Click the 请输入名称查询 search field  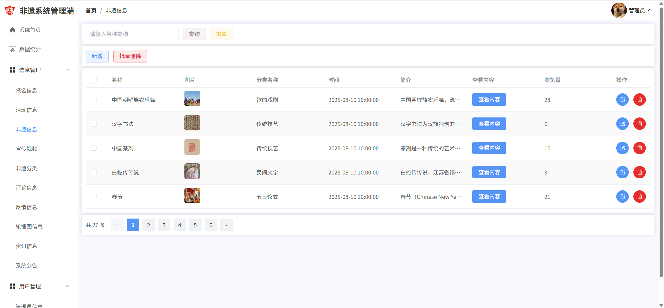[x=132, y=34]
